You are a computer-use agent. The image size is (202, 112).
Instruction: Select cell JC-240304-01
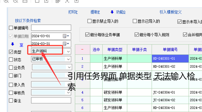170,92
